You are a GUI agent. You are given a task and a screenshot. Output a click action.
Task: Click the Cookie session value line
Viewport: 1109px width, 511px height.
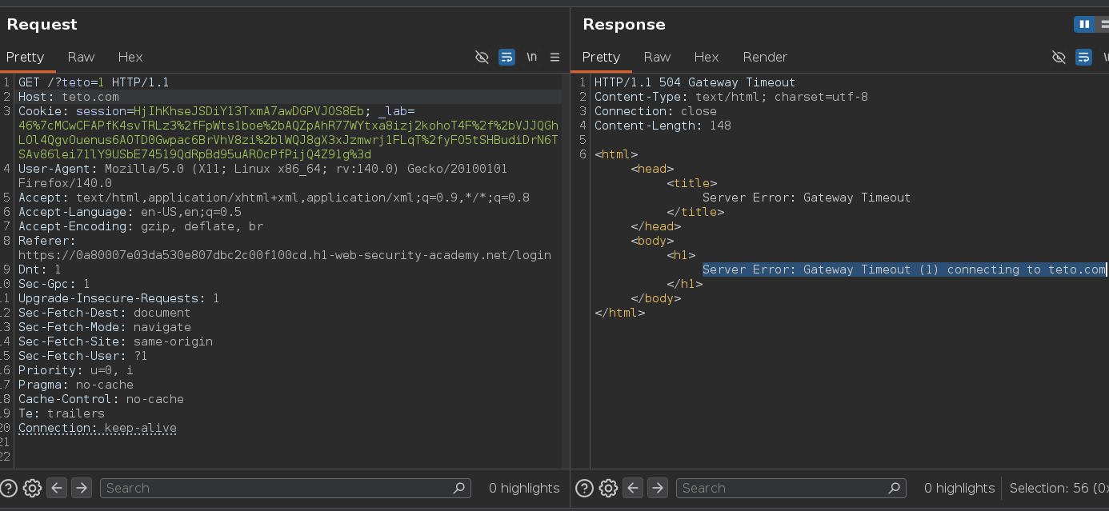pos(217,111)
